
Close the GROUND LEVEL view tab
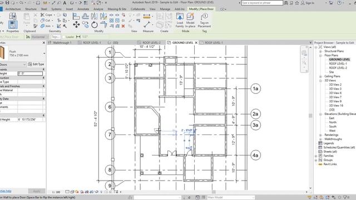pos(196,43)
